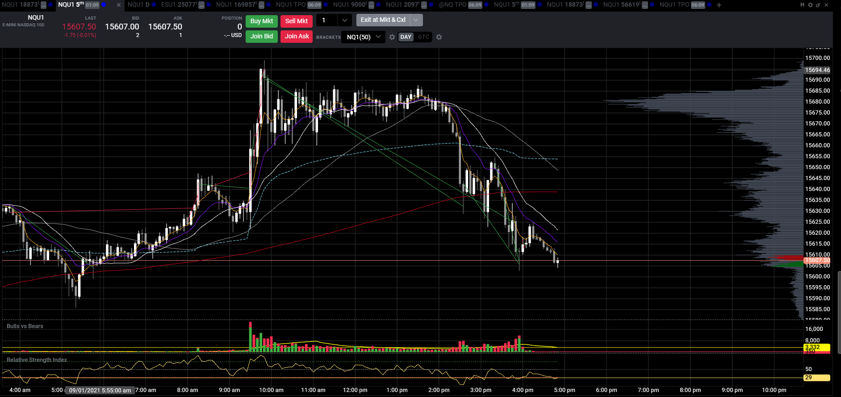Click blue link dot on ESU1 25077 tab
The width and height of the screenshot is (841, 397).
tap(209, 5)
